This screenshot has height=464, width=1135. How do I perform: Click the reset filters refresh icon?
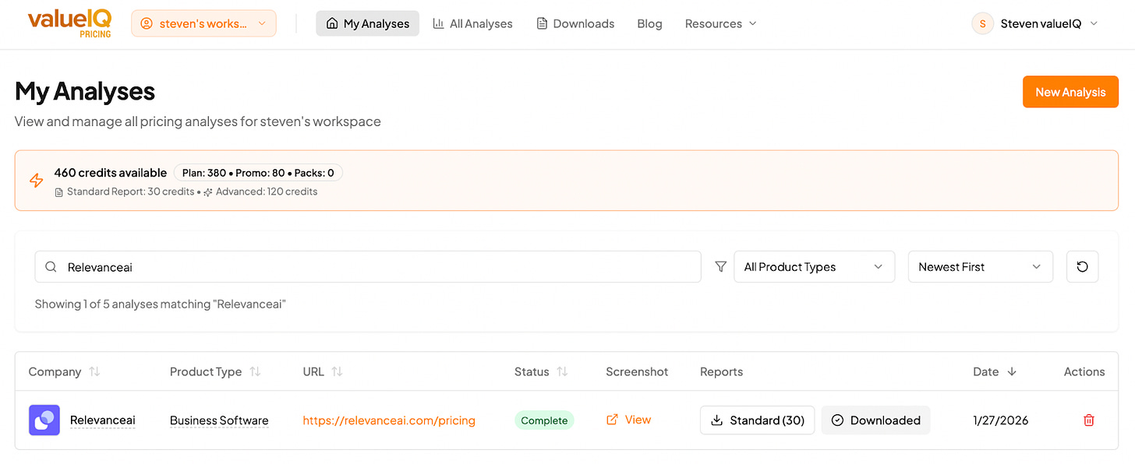pyautogui.click(x=1082, y=267)
